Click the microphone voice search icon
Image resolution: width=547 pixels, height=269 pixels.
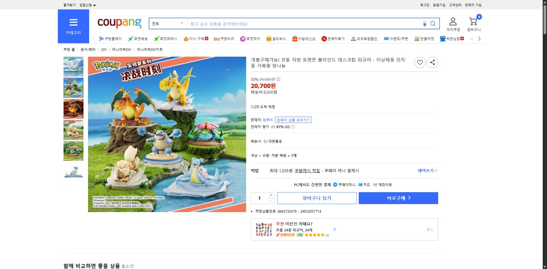click(425, 24)
